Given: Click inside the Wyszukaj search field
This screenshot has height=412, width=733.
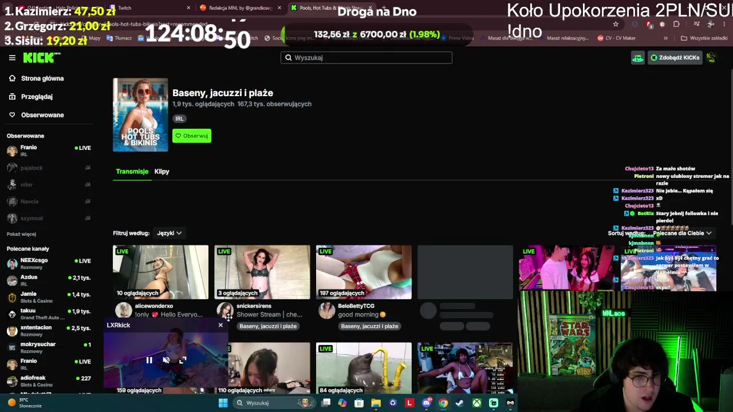Looking at the screenshot, I should click(366, 57).
